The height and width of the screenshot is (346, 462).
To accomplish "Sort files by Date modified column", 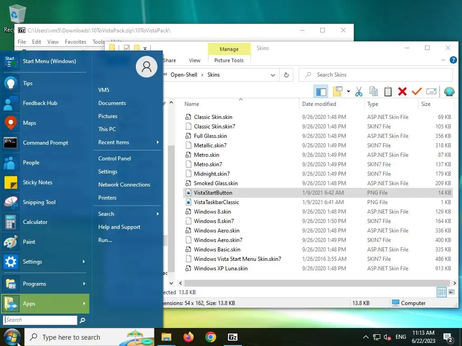I will (332, 104).
